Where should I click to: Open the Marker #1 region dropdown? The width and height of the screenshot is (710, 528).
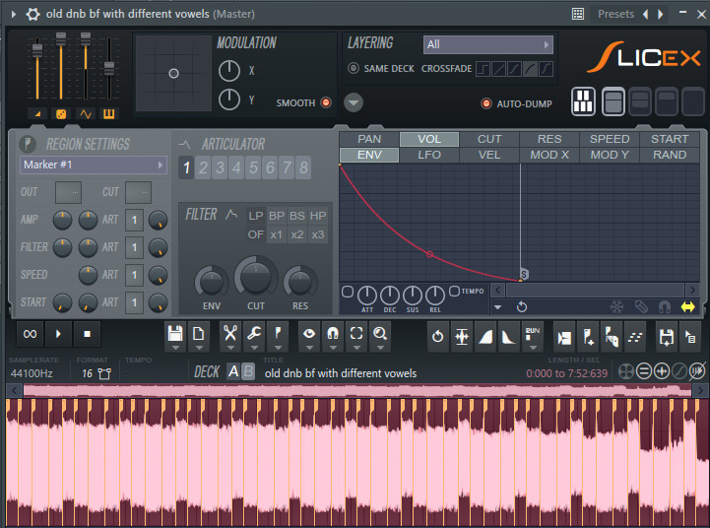coord(93,165)
